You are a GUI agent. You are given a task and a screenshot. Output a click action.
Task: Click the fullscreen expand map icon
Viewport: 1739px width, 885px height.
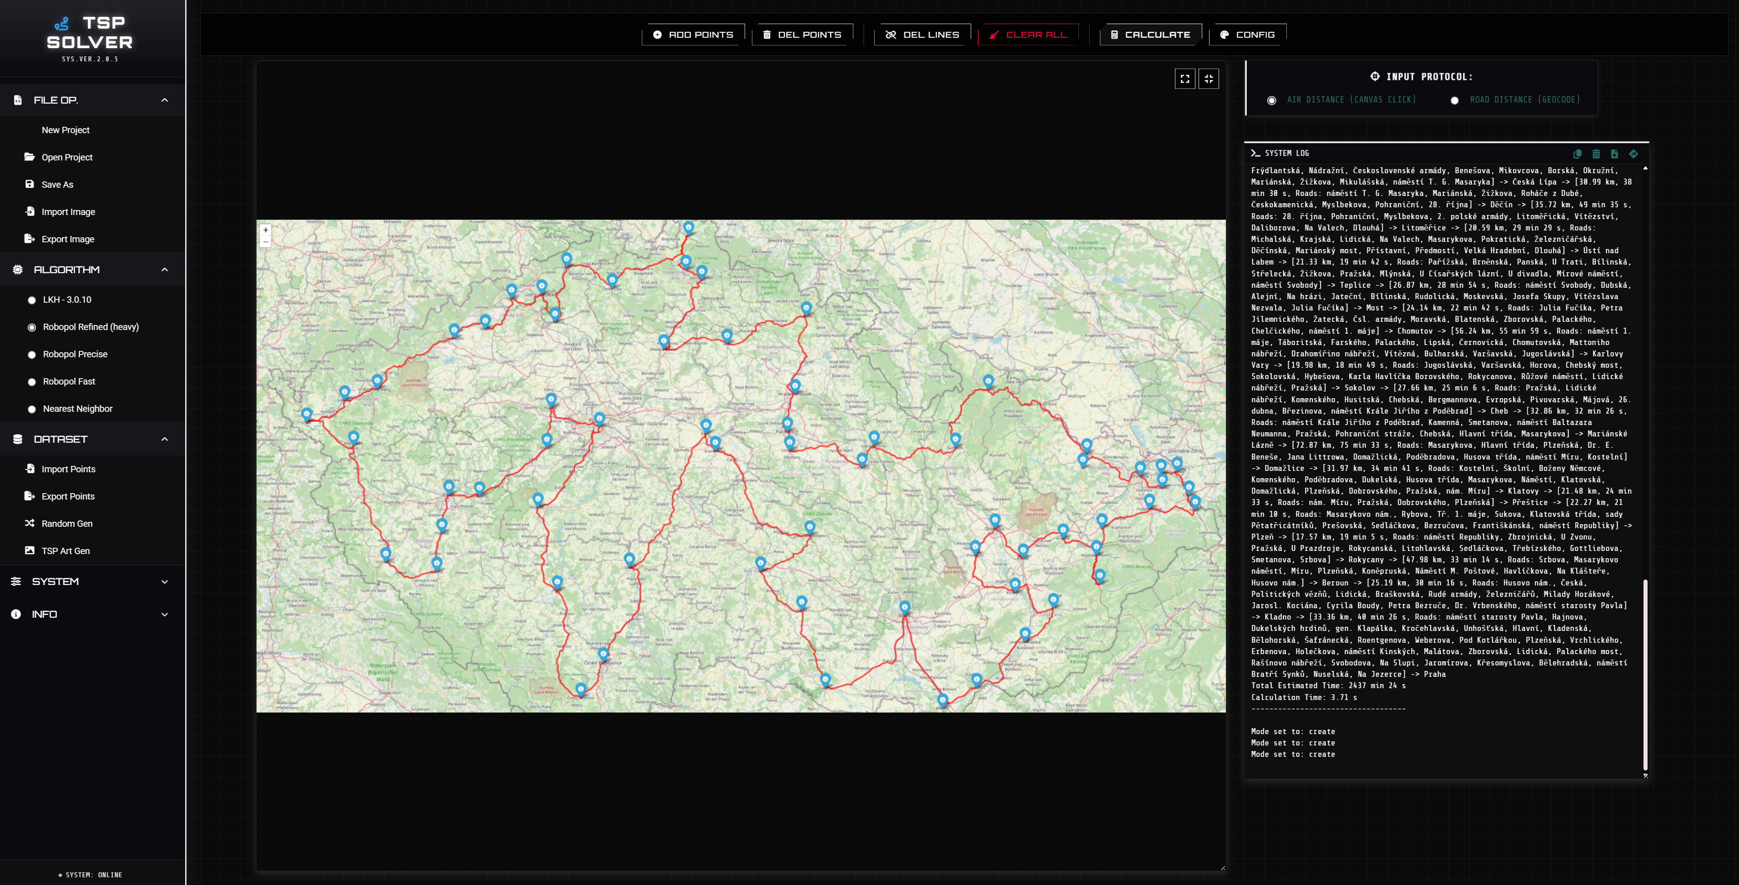pyautogui.click(x=1184, y=79)
